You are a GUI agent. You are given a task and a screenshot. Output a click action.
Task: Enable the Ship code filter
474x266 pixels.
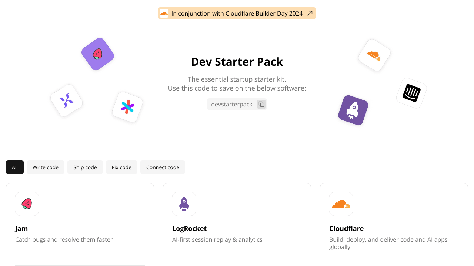click(x=85, y=167)
